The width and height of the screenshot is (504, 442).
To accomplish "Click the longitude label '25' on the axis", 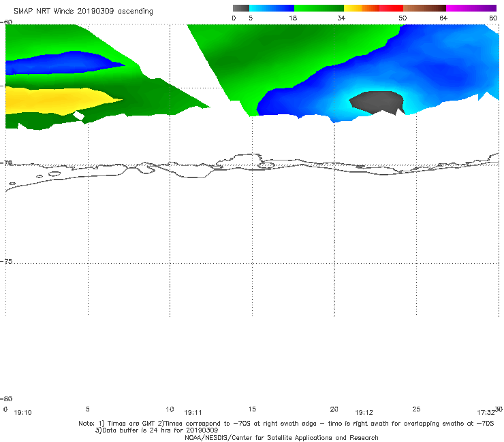I will (416, 409).
